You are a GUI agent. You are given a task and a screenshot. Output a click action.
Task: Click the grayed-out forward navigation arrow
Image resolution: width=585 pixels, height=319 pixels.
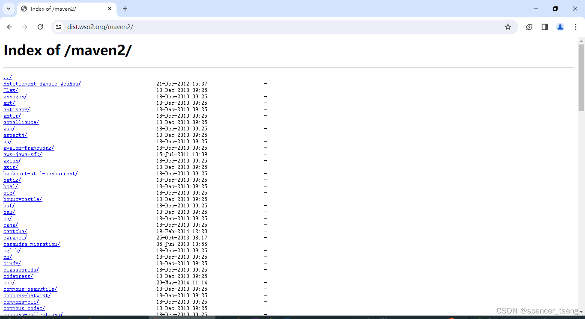coord(25,27)
